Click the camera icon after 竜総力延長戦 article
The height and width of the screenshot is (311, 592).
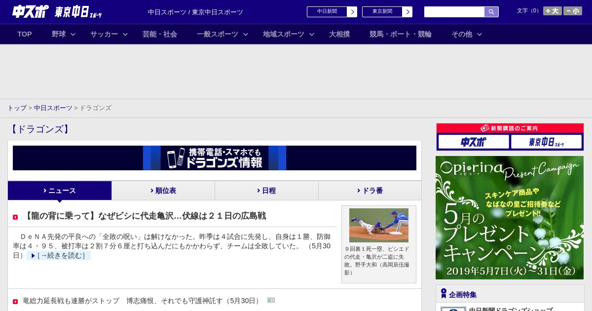(x=271, y=300)
